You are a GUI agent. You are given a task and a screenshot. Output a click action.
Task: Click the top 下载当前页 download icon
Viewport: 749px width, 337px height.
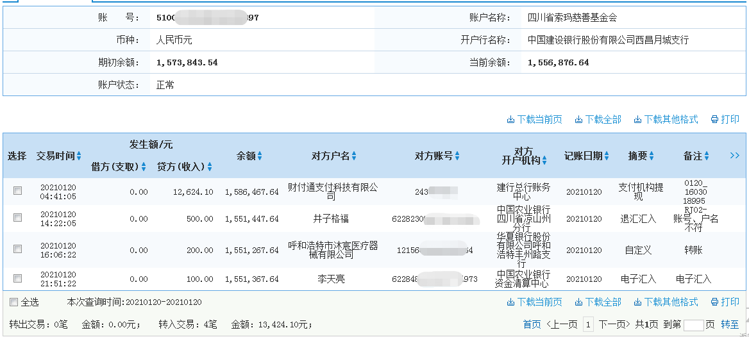tap(511, 120)
